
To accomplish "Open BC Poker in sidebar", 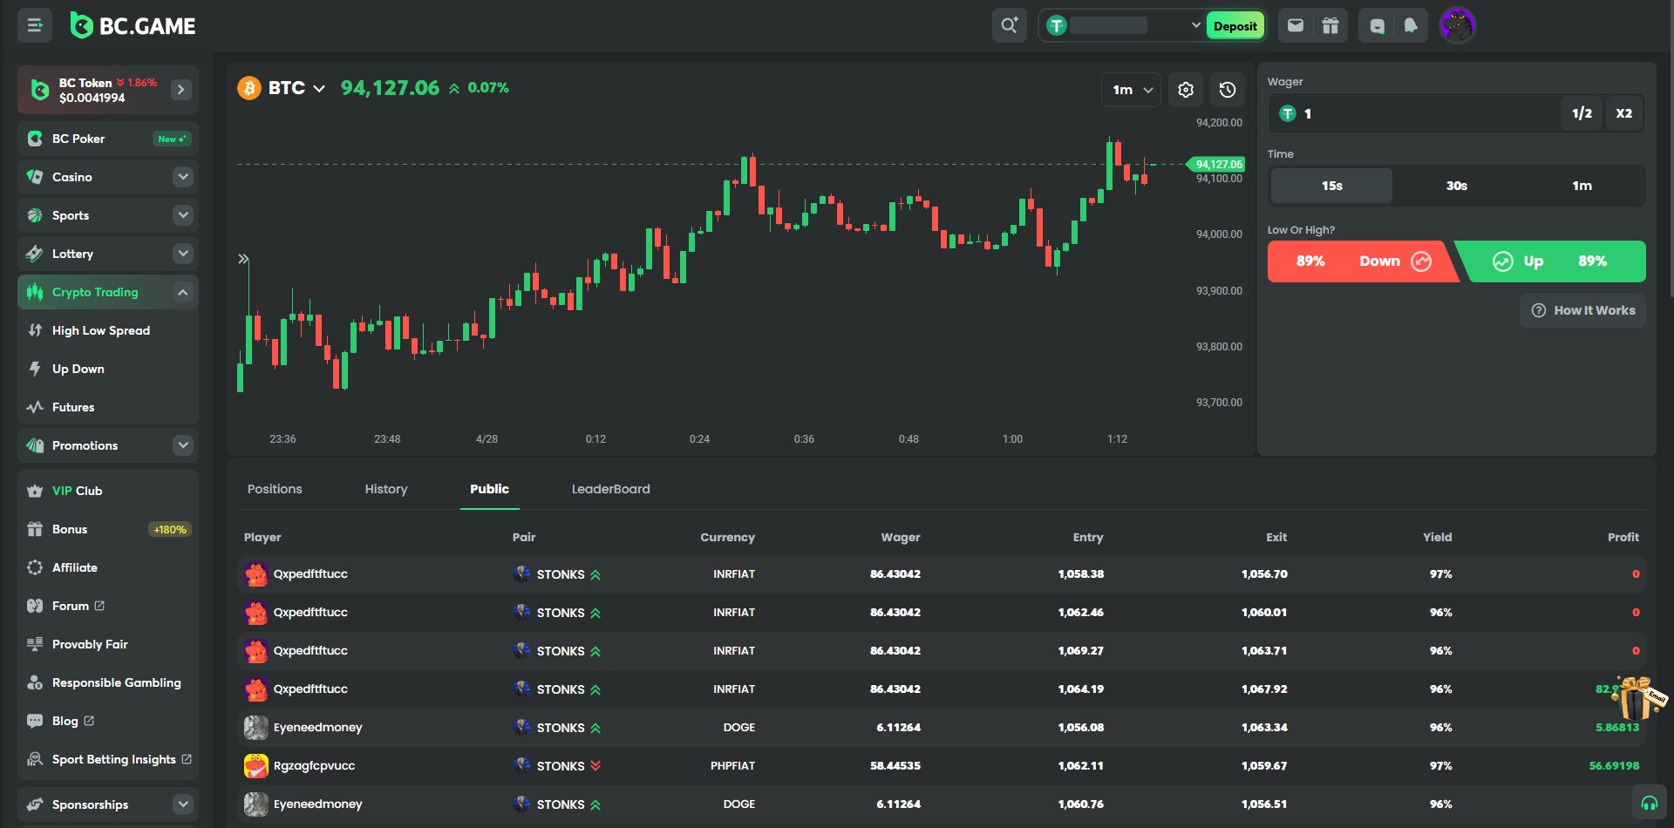I will 108,139.
